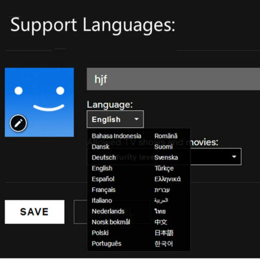Viewport: 260px width, 260px height.
Task: Click the pencil edit avatar icon
Action: point(18,123)
